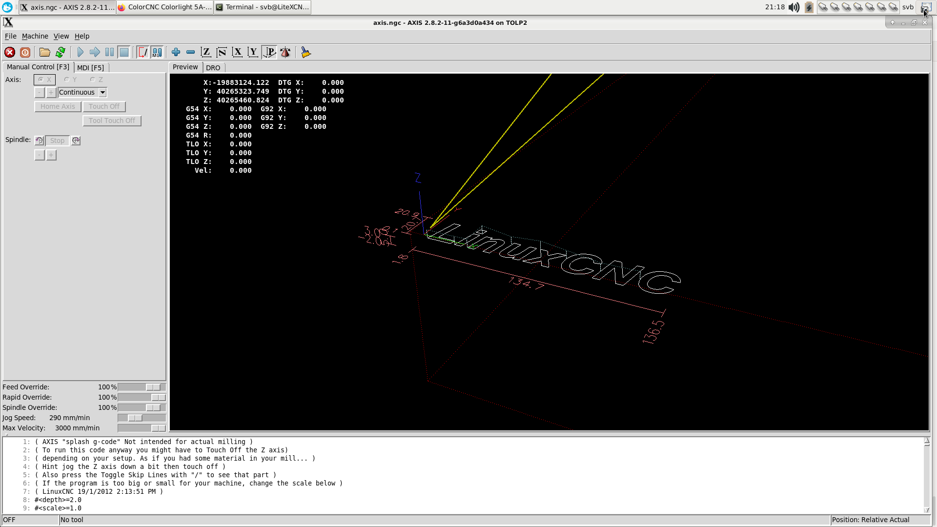Toggle machine power button
The width and height of the screenshot is (937, 527).
25,52
